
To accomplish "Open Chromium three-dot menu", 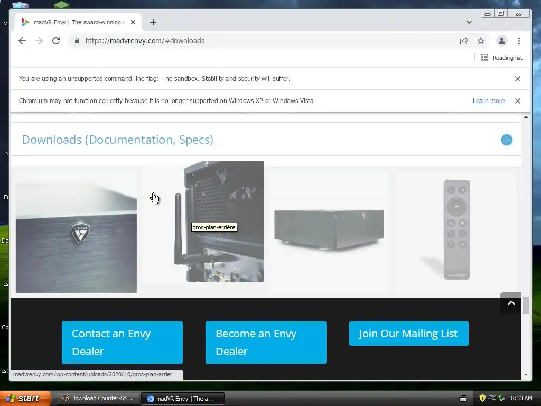I will [519, 41].
